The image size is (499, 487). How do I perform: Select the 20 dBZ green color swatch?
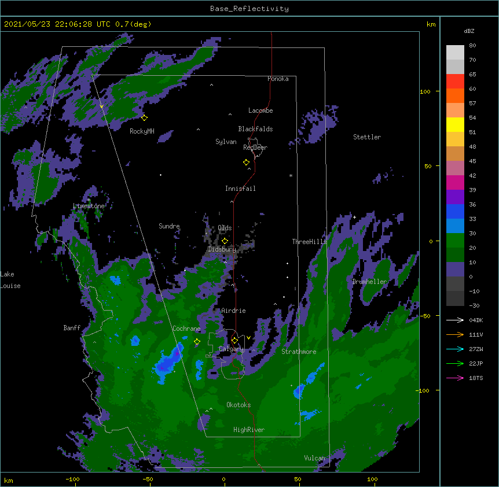click(x=455, y=254)
